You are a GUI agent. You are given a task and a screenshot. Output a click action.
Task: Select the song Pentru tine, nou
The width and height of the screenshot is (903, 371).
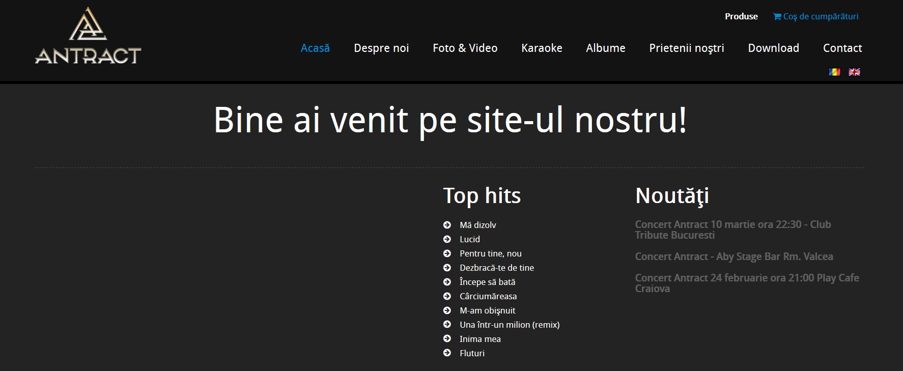[490, 253]
